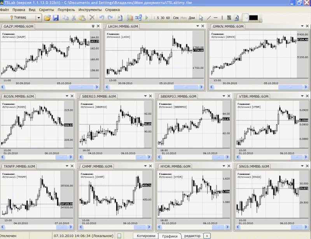Save workspace with the floppy disk icon
311x239 pixels.
[56, 18]
